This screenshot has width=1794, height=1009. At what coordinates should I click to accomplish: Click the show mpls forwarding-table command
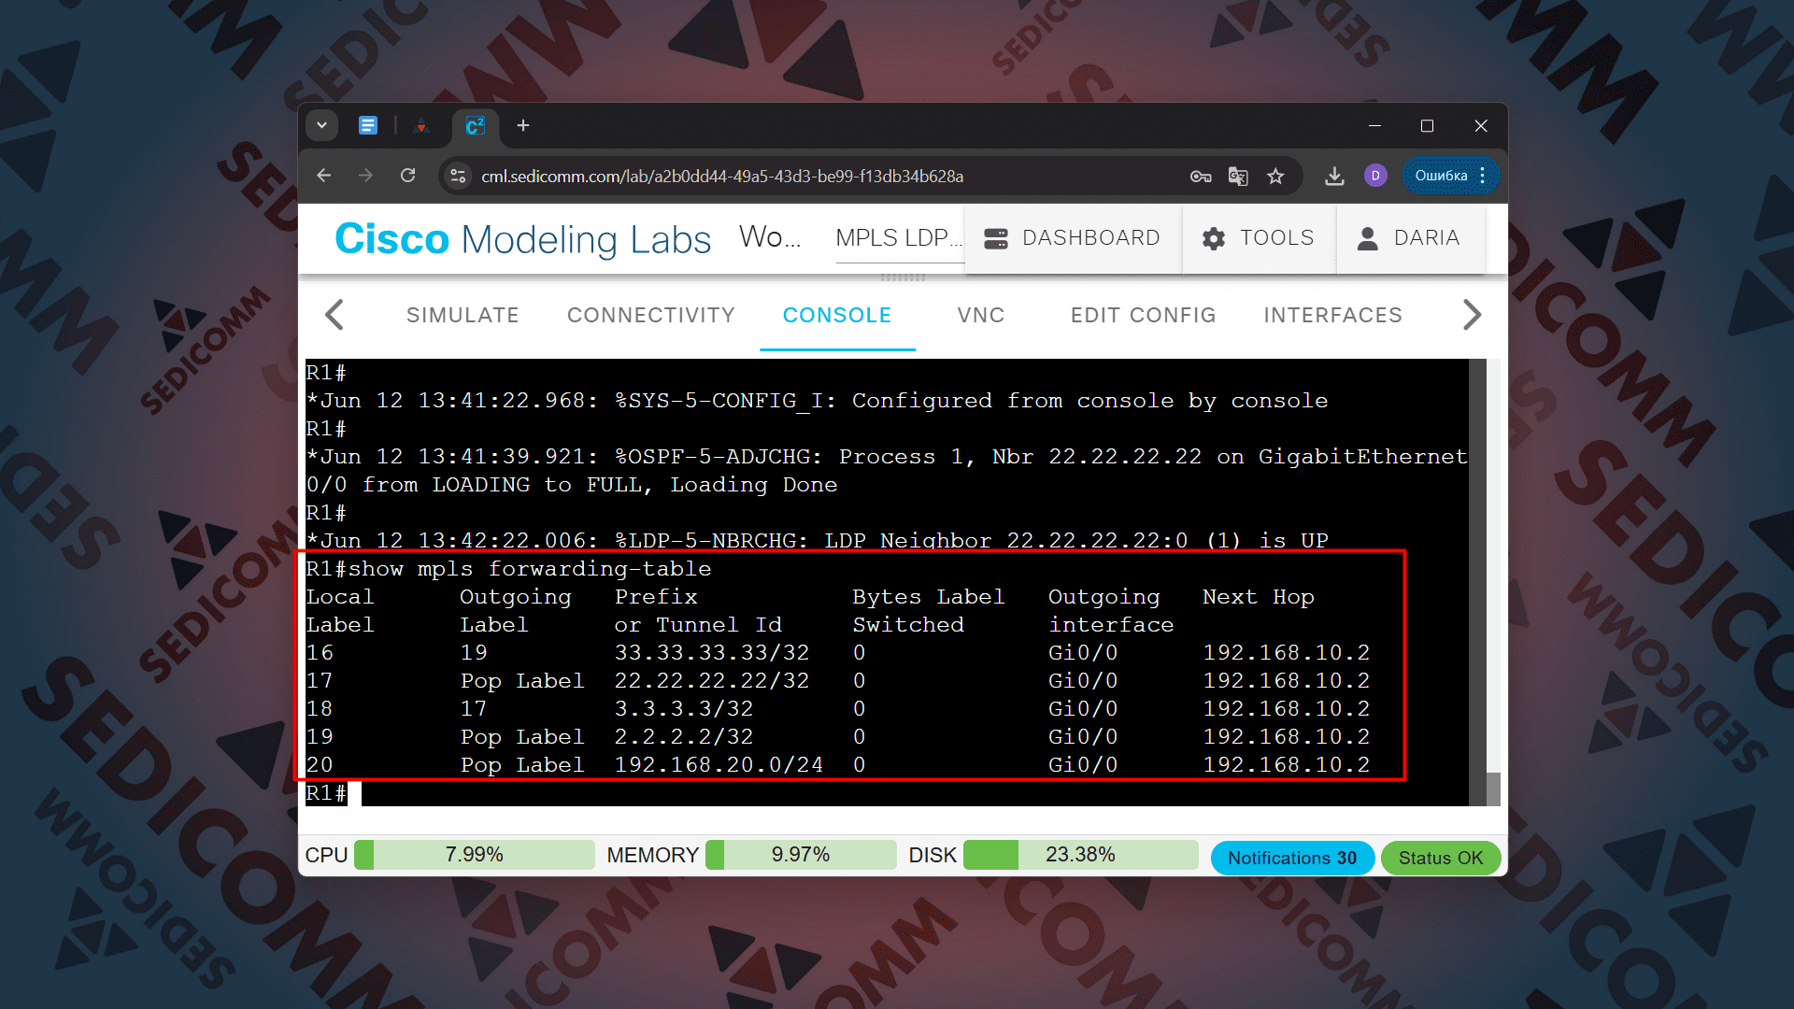530,569
